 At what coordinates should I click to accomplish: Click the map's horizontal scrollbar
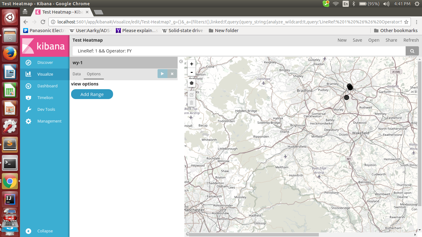(x=254, y=235)
